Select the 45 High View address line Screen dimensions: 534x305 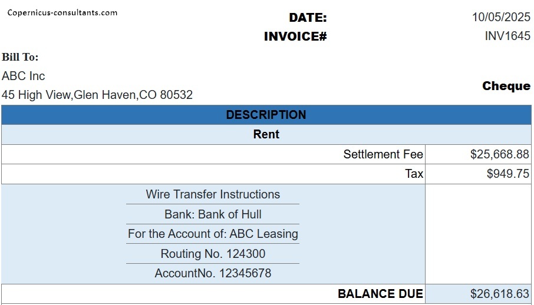click(97, 94)
